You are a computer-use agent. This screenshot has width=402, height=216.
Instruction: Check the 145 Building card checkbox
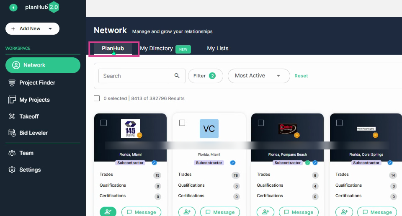[x=103, y=123]
